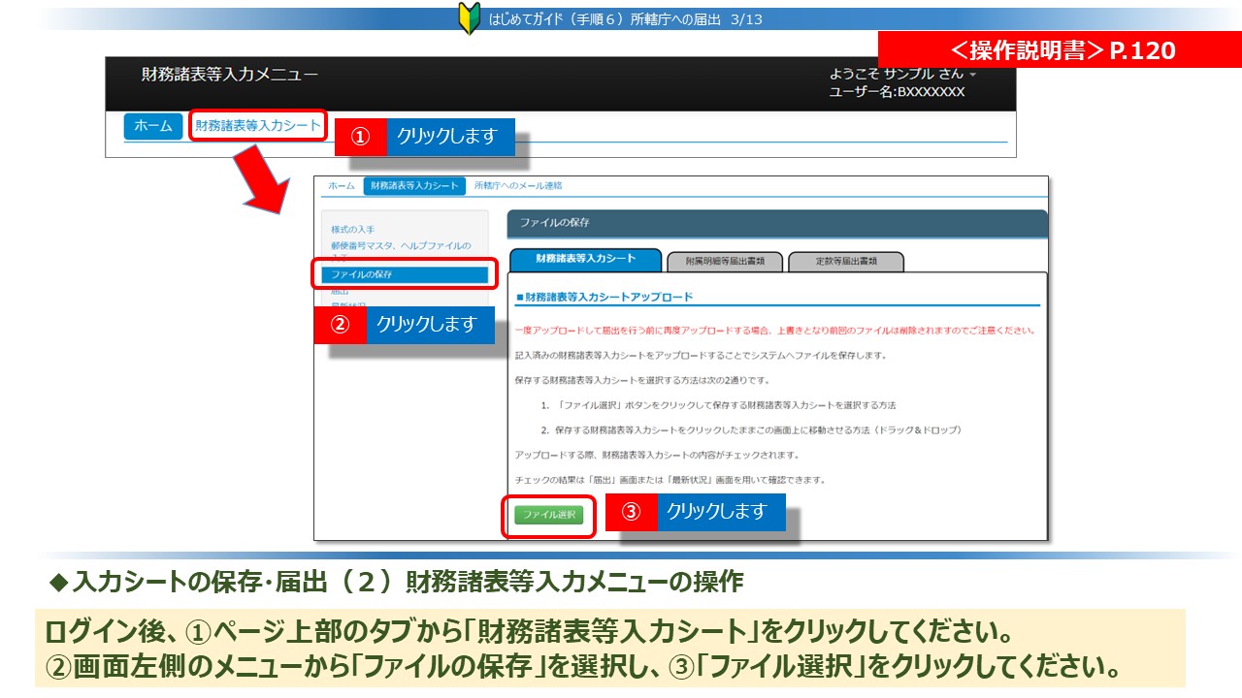Screen dimensions: 1242x698
Task: Switch to 定款等届出書類 tab
Action: click(x=845, y=261)
